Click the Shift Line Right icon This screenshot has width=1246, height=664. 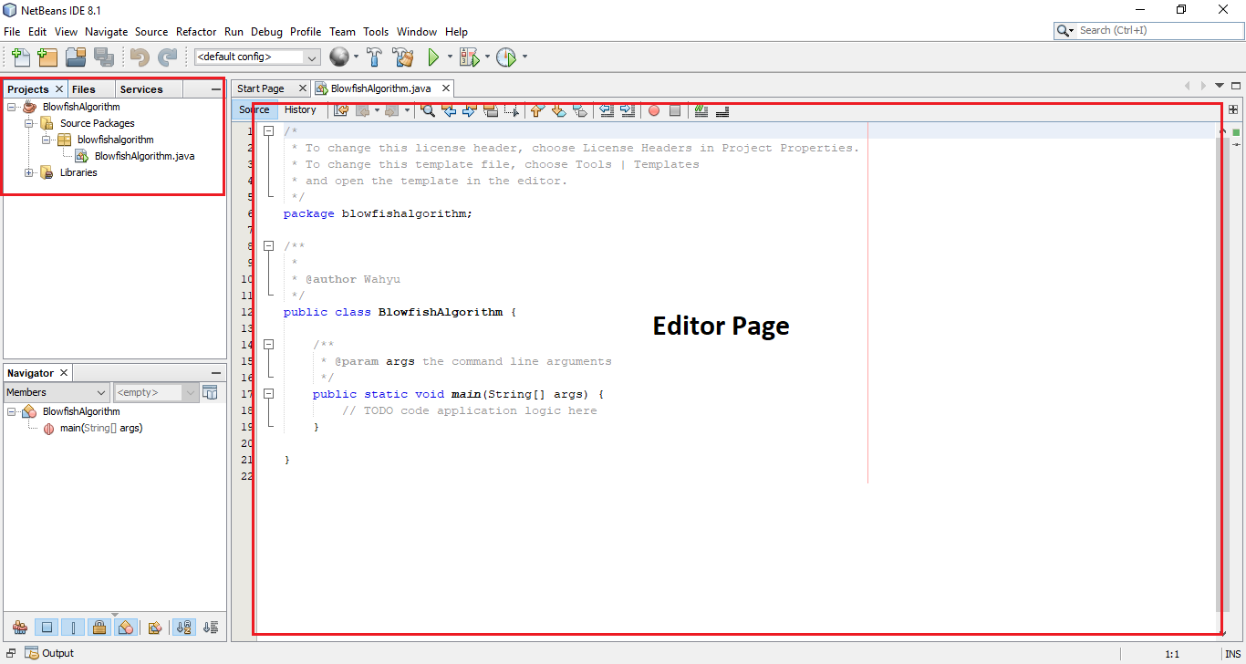click(x=628, y=110)
